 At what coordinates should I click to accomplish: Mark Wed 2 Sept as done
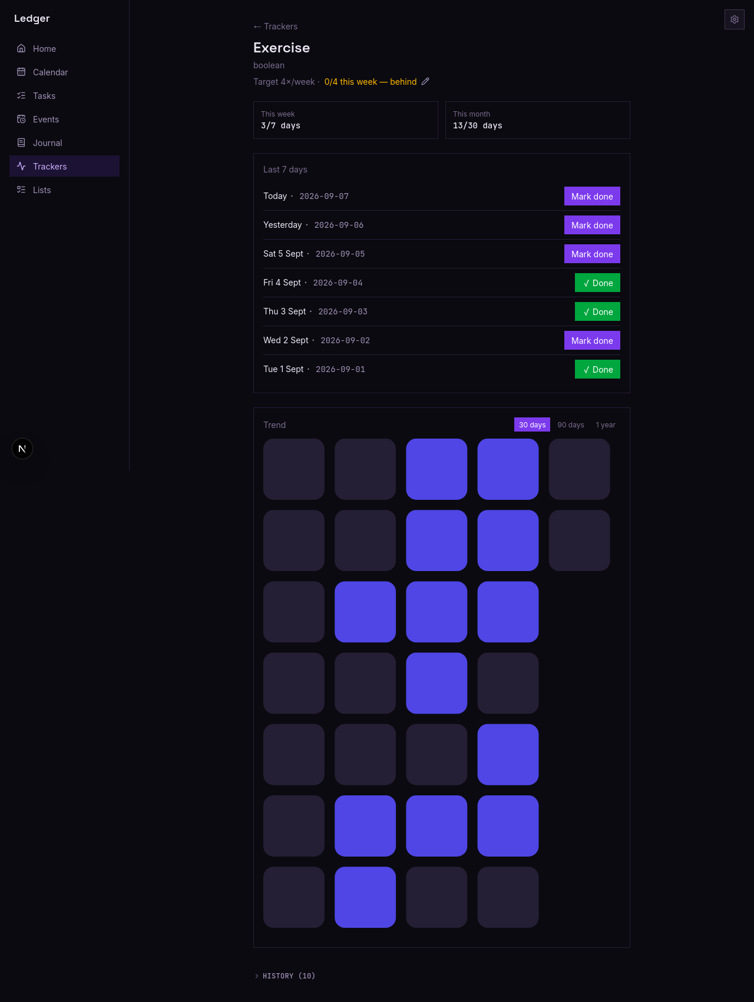tap(592, 340)
